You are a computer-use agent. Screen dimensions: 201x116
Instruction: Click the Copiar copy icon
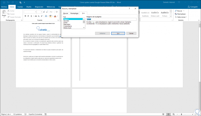pyautogui.click(x=8, y=14)
